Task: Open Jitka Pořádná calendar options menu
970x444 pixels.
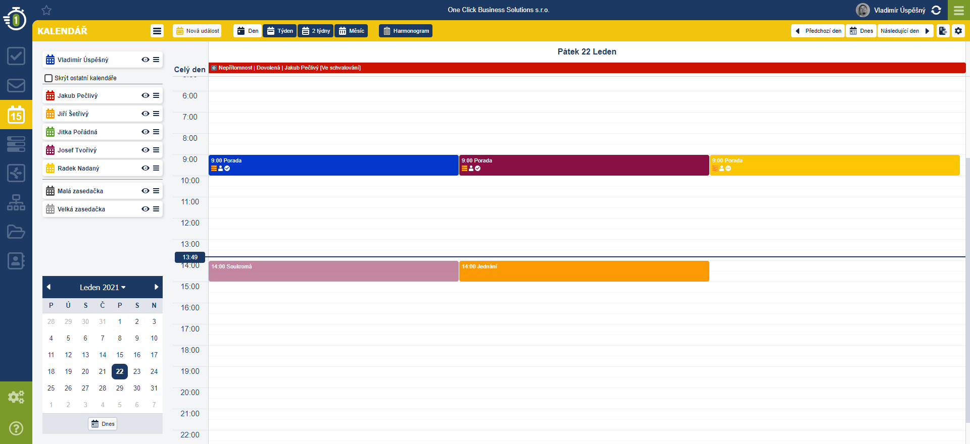Action: pos(156,132)
